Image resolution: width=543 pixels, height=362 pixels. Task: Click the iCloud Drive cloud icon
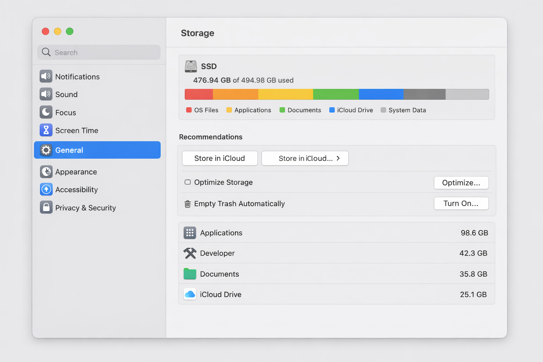[x=190, y=294]
